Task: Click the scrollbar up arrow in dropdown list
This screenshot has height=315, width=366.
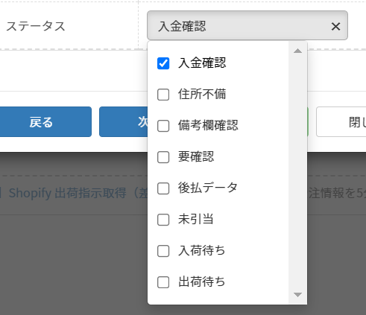Action: click(297, 51)
